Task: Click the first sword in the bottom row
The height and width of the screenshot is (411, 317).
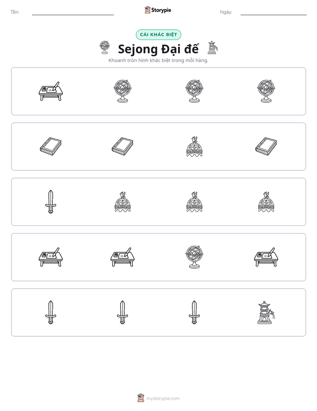Action: 51,312
